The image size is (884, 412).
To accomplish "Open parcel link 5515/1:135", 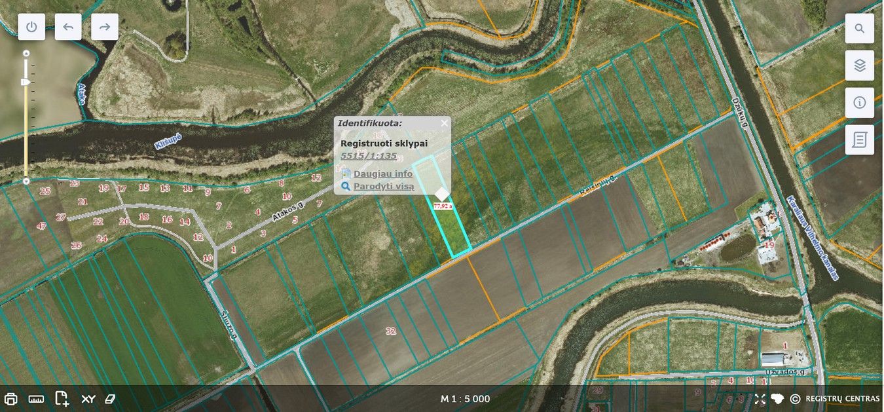I will pyautogui.click(x=369, y=156).
